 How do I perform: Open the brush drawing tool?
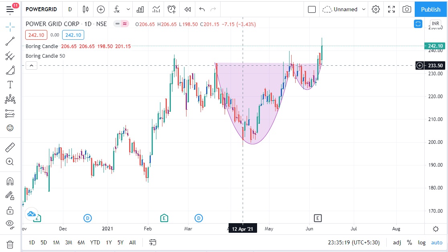pos(10,71)
